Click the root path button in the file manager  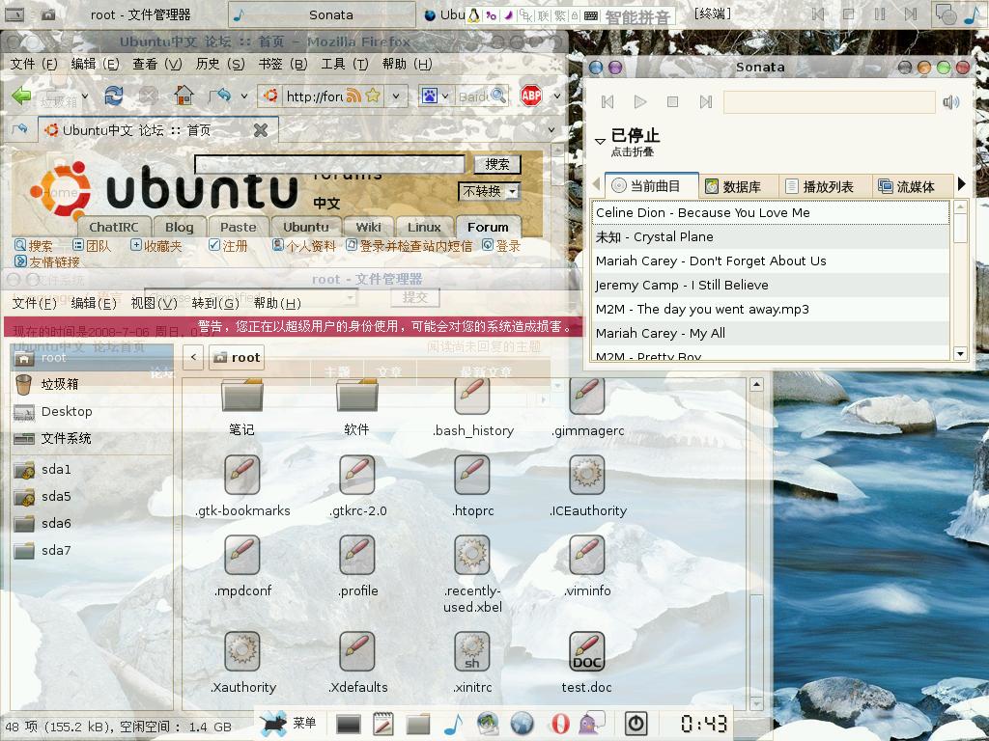236,357
